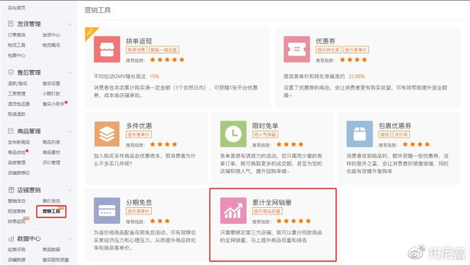Open 商品列表 in the sidebar
Viewport: 470px width, 265px height.
point(51,142)
